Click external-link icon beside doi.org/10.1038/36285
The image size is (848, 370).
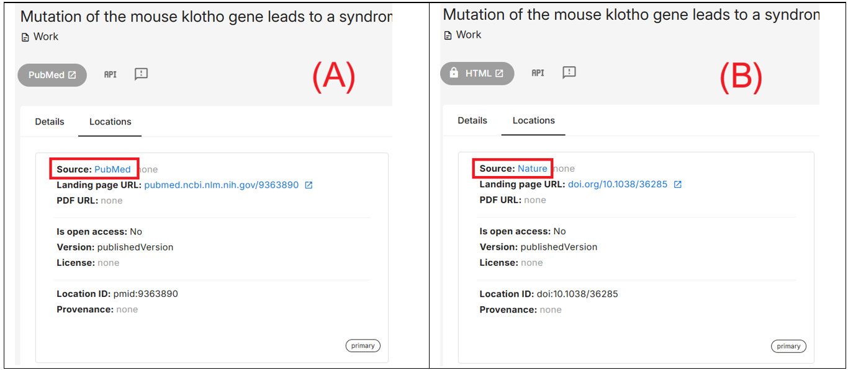(x=678, y=184)
